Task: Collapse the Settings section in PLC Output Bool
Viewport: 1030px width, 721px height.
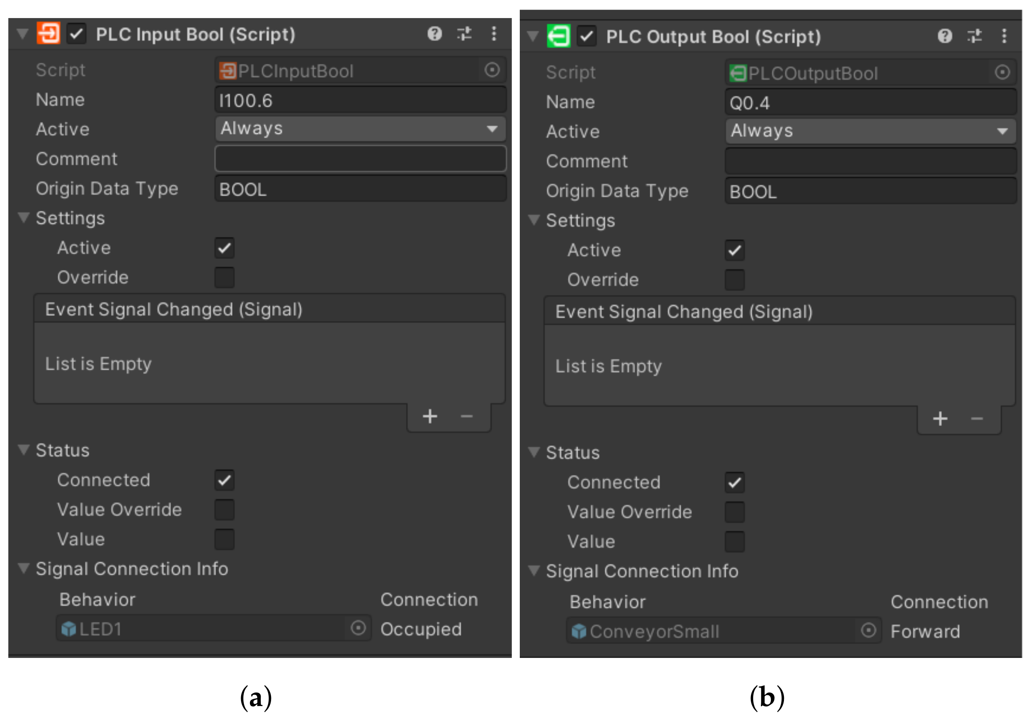Action: tap(534, 220)
